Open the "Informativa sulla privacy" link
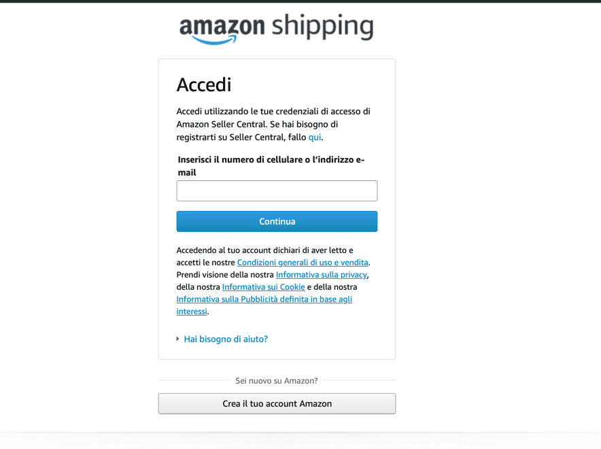601x449 pixels. [x=321, y=274]
